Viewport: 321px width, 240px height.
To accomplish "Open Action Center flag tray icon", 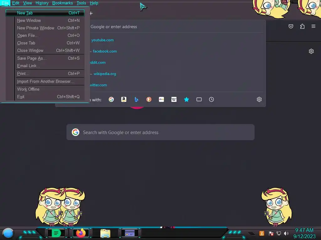I will 271,233.
